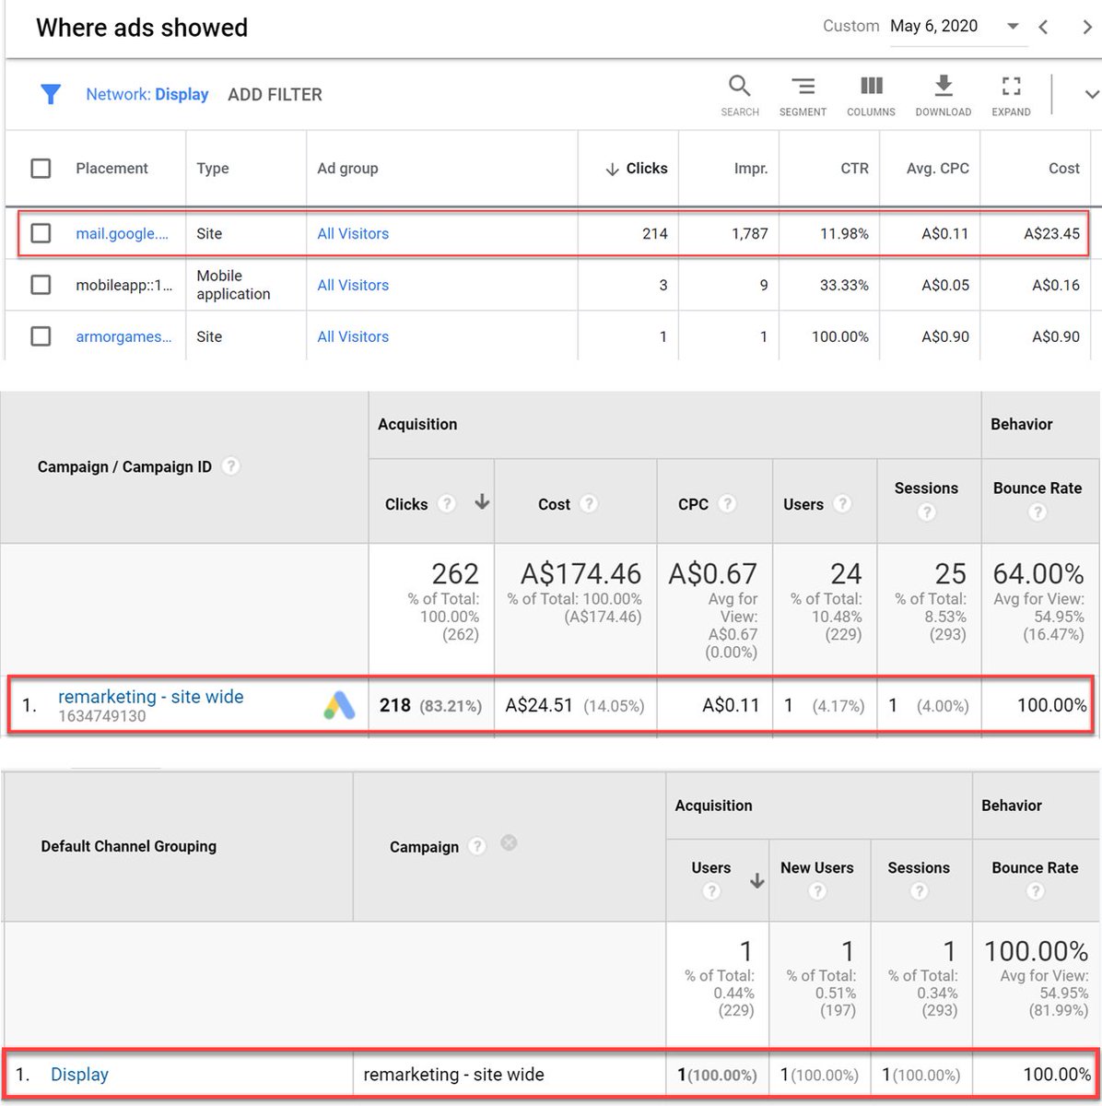Open the armorgames placement link
Screen dimensions: 1102x1106
[123, 337]
